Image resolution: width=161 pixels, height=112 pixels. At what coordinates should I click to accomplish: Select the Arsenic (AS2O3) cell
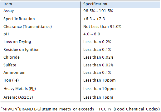[18, 97]
